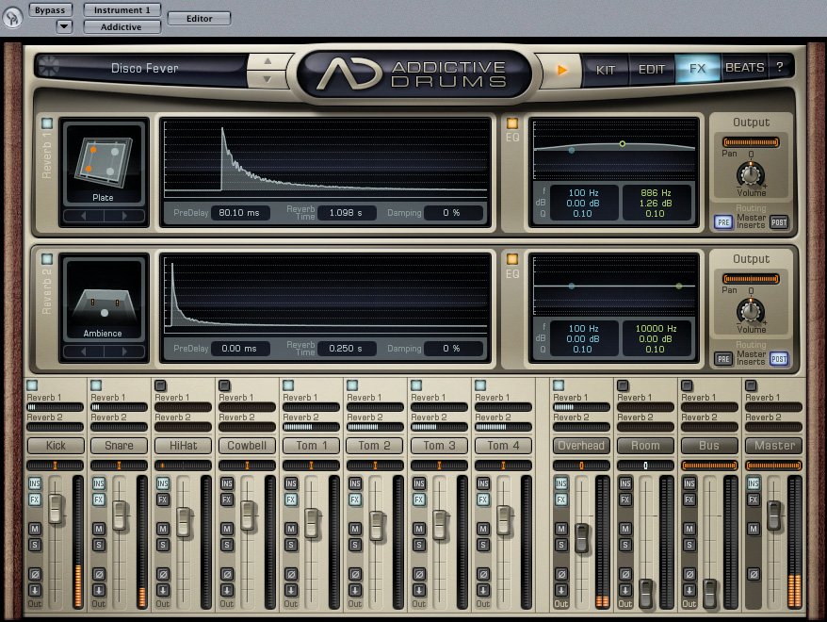Viewport: 827px width, 622px height.
Task: Open the Addictive plugin dropdown
Action: 122,27
